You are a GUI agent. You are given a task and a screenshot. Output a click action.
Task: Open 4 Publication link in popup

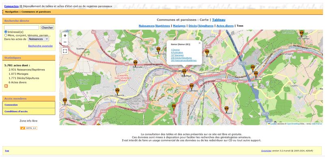[x=177, y=52]
